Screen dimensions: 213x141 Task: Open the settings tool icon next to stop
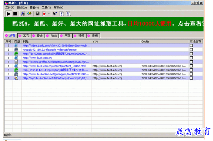(x=23, y=14)
